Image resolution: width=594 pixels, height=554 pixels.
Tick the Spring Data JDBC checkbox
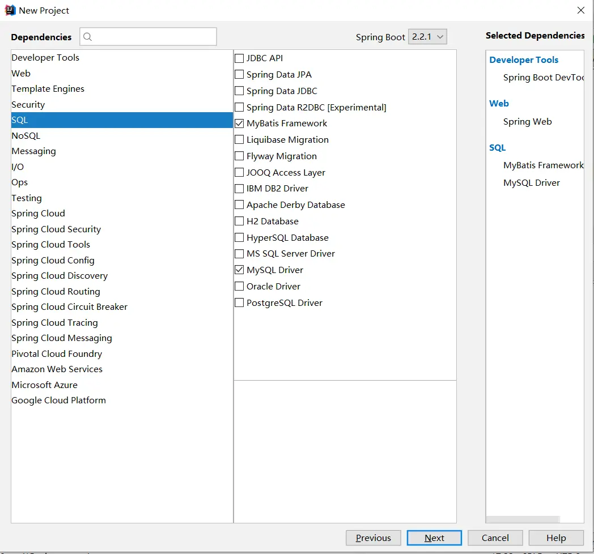click(239, 91)
